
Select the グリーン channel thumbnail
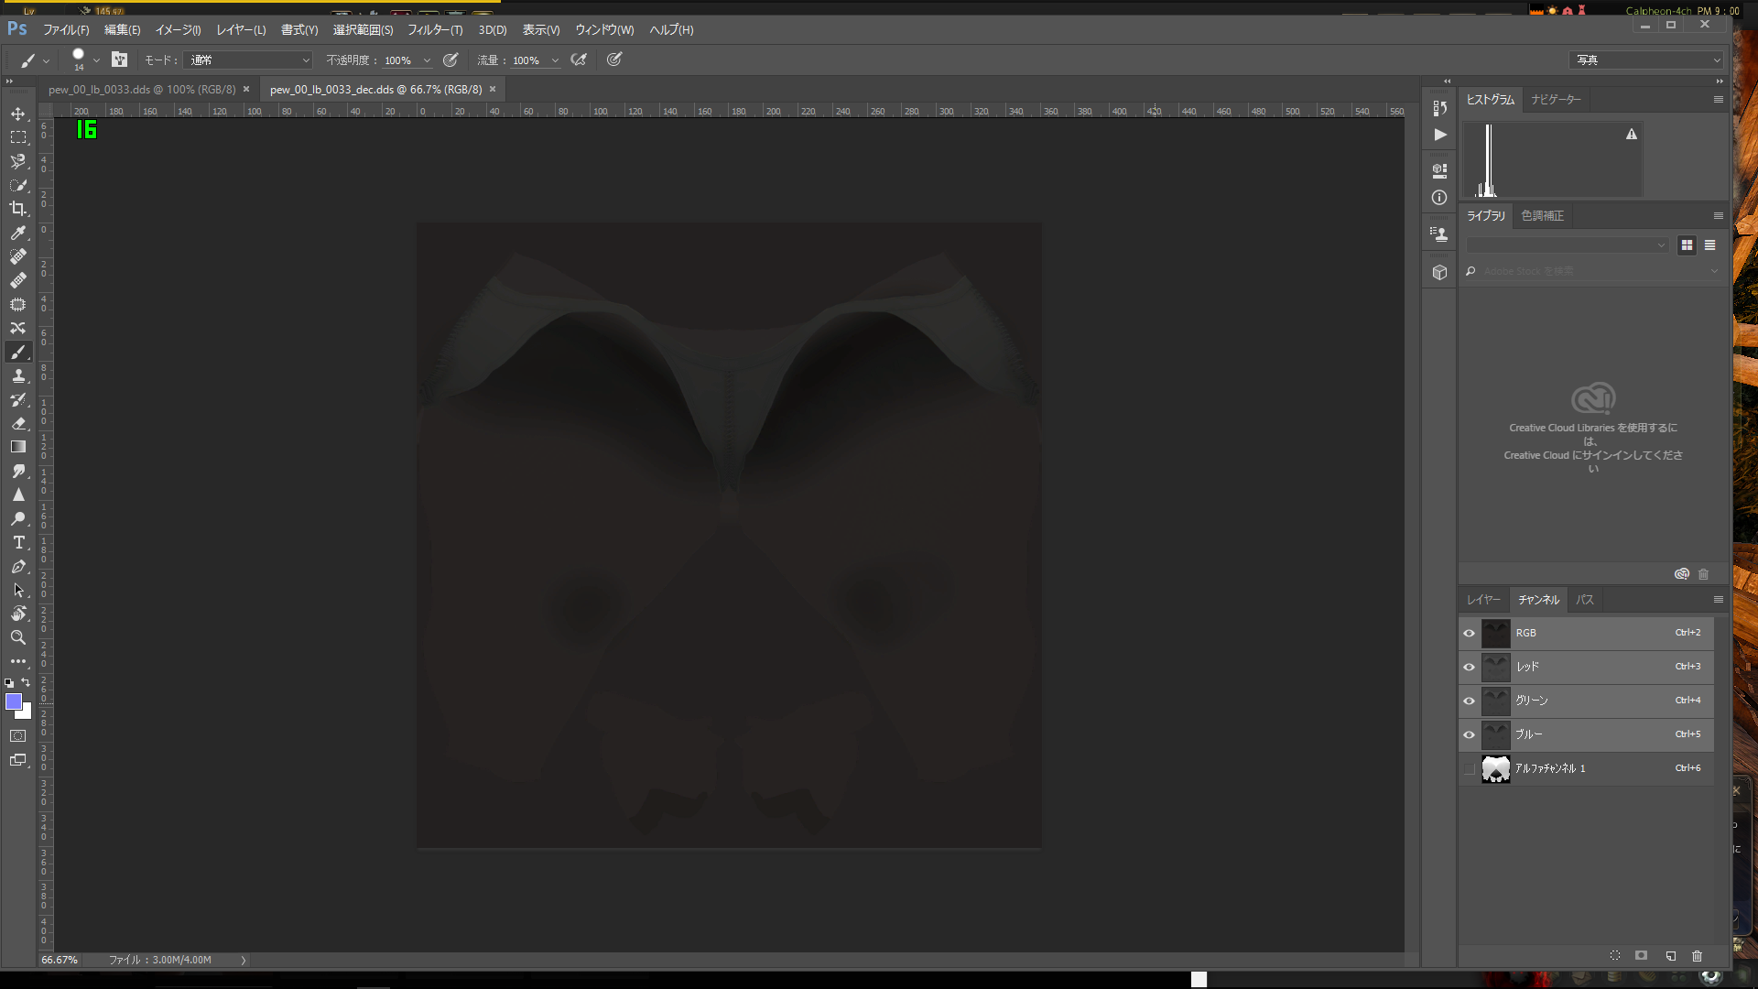1495,701
